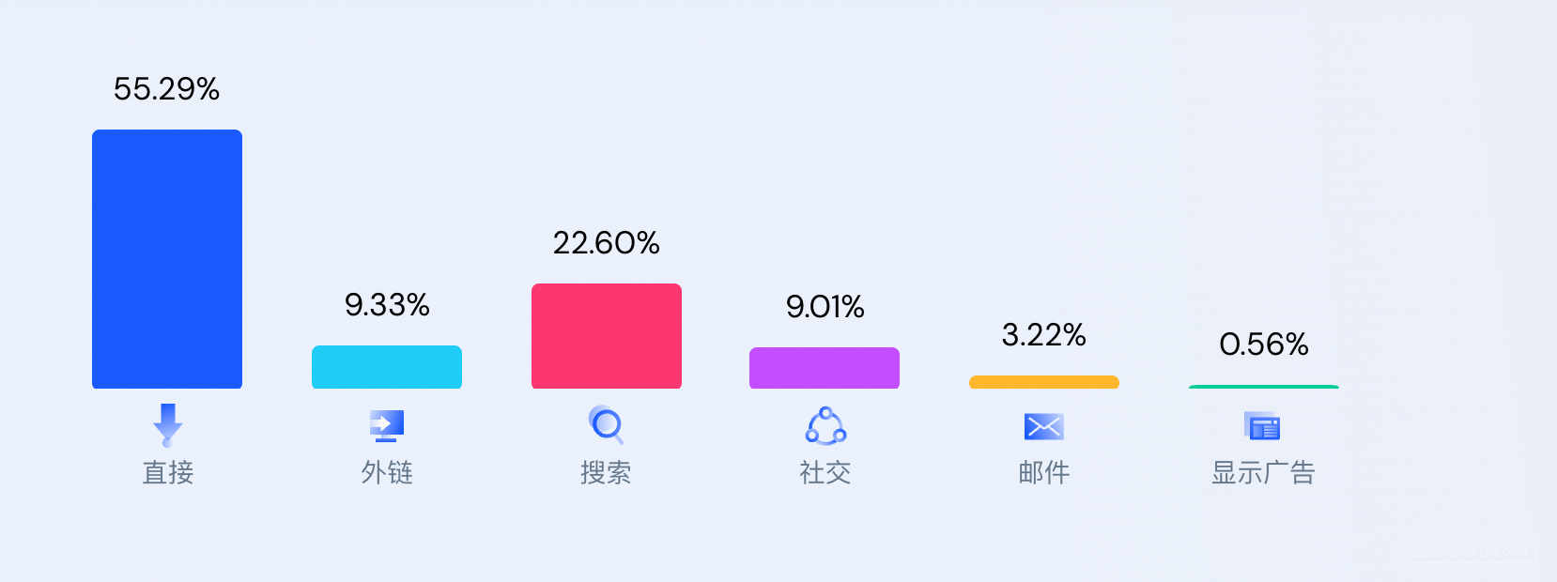Image resolution: width=1557 pixels, height=582 pixels.
Task: Click the 社交 label
Action: (825, 472)
